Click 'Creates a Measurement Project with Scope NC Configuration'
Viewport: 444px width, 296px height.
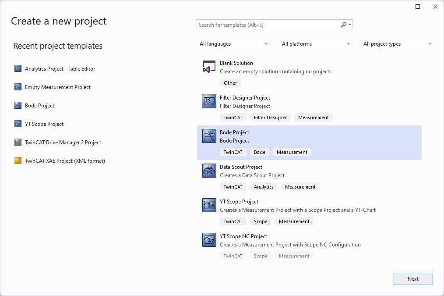[290, 244]
